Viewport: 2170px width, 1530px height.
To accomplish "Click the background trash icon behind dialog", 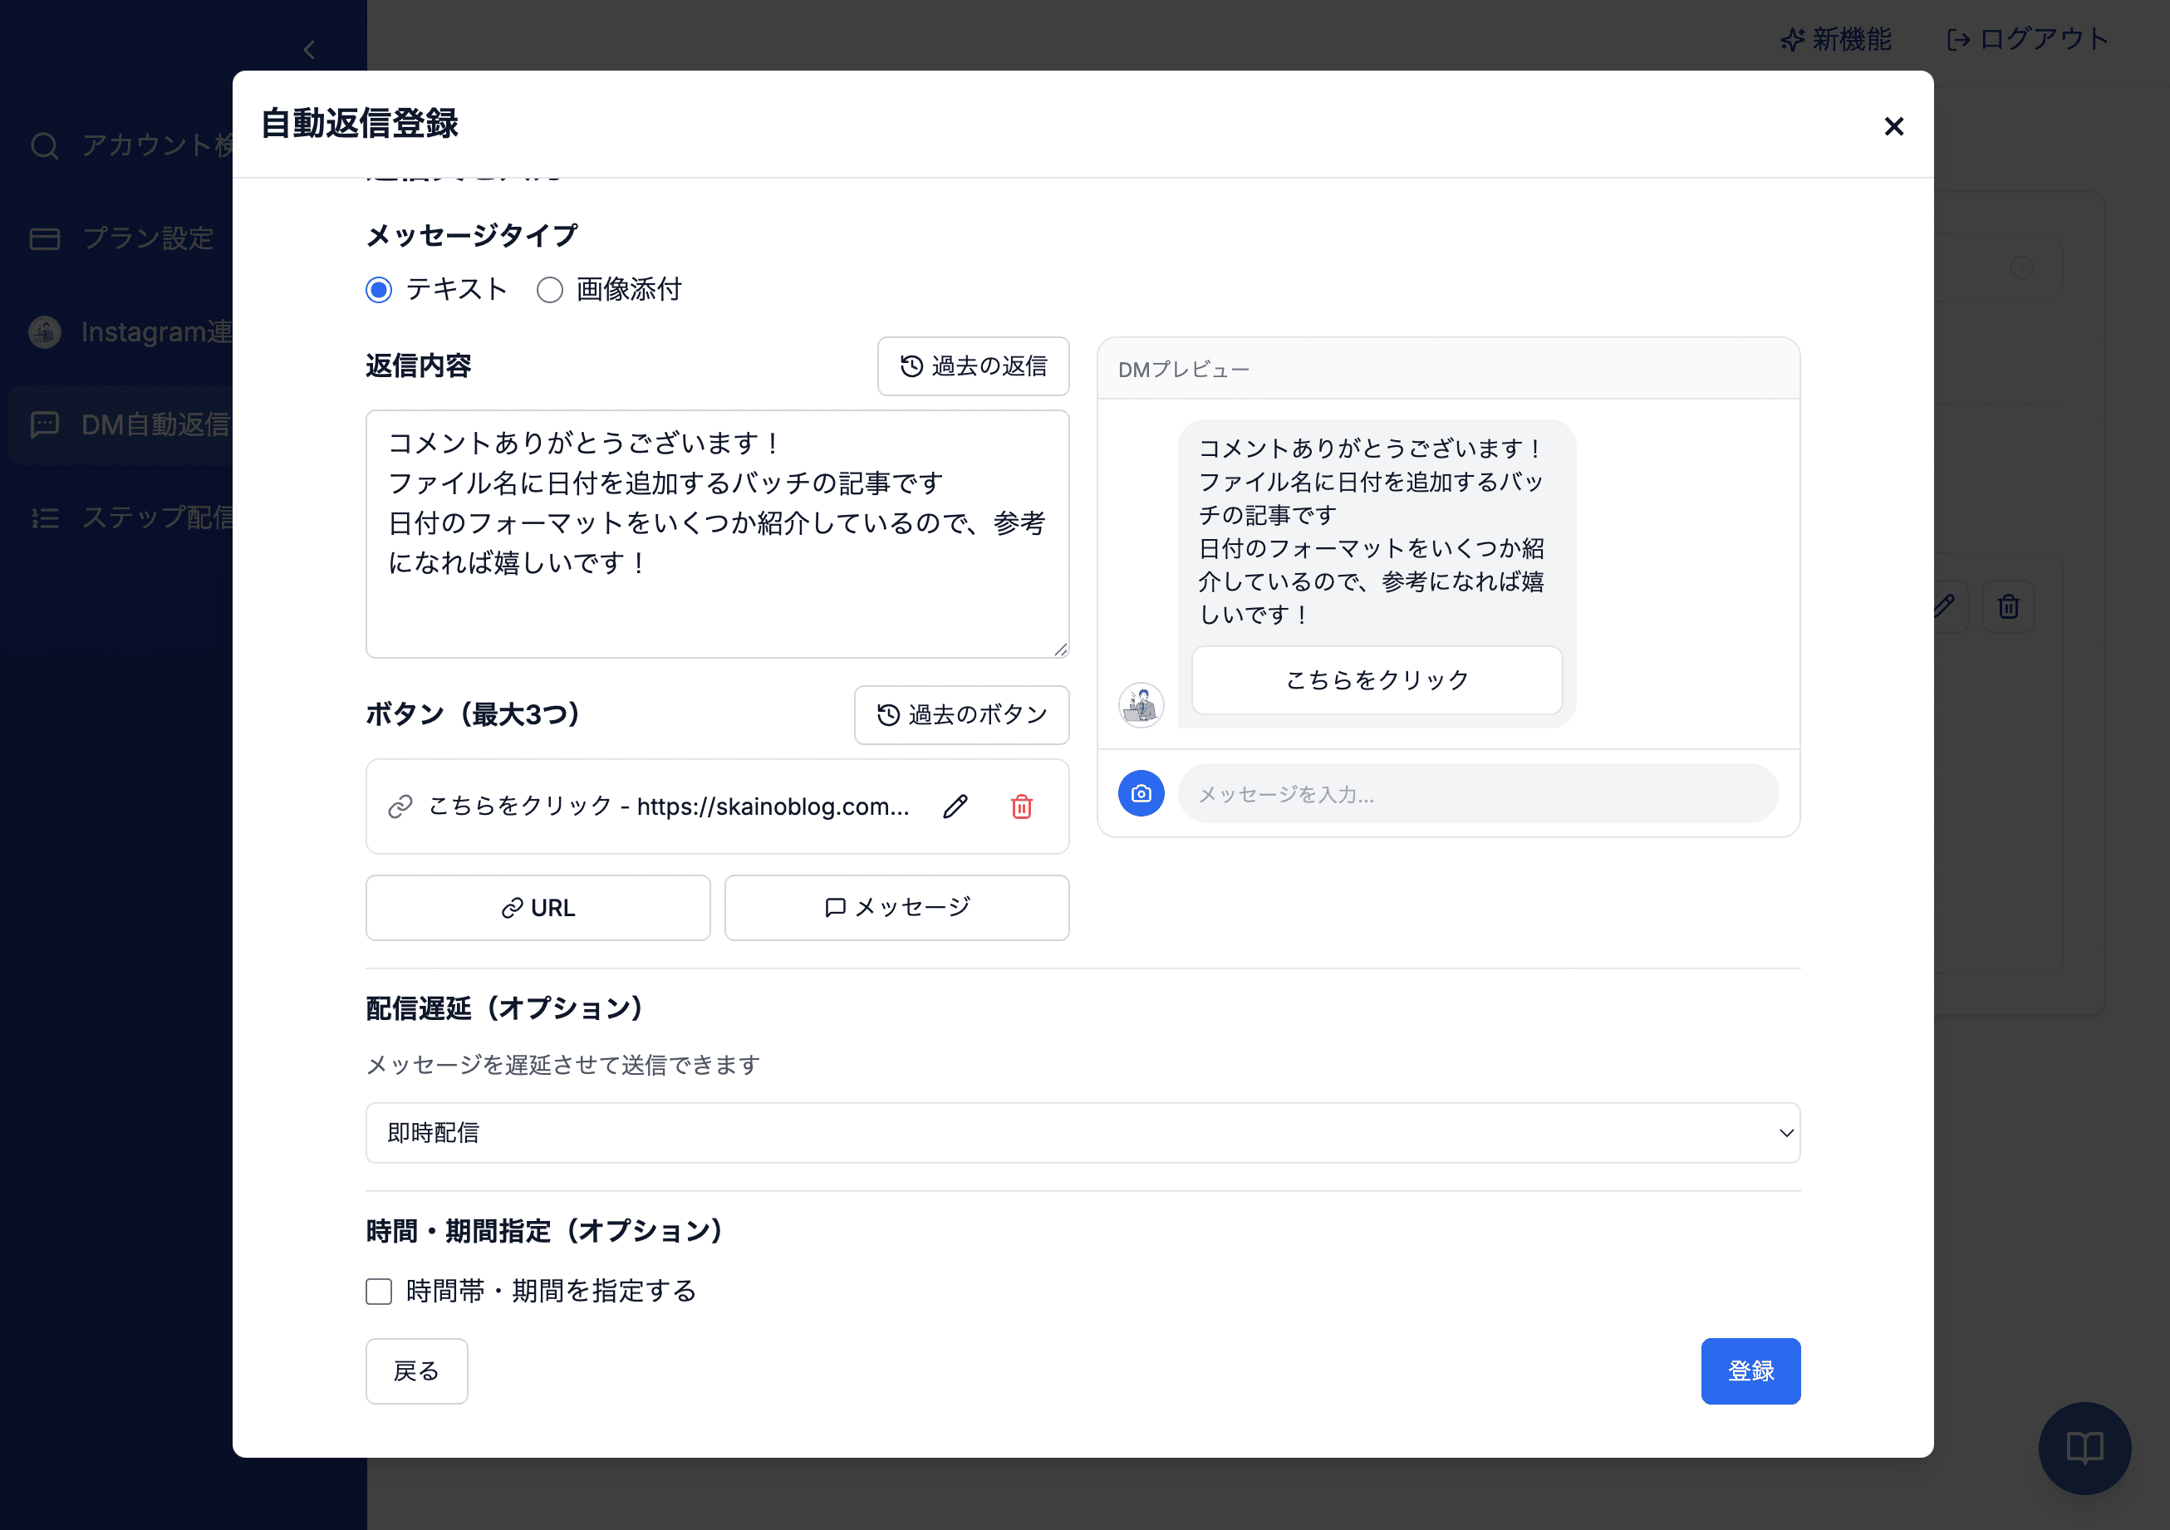I will [x=2008, y=606].
